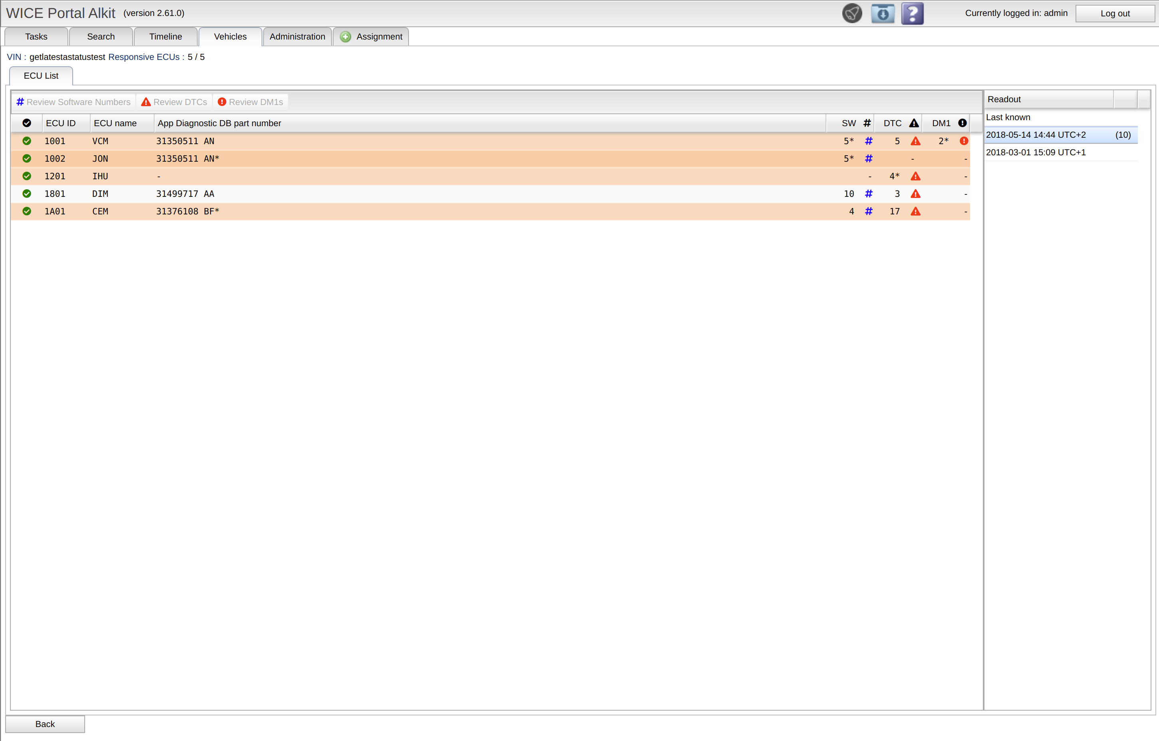
Task: Click DTC warning triangle in DIM row
Action: pyautogui.click(x=915, y=194)
